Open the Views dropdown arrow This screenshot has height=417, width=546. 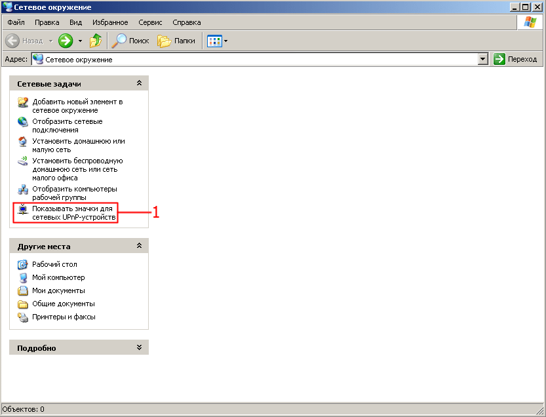pyautogui.click(x=225, y=41)
